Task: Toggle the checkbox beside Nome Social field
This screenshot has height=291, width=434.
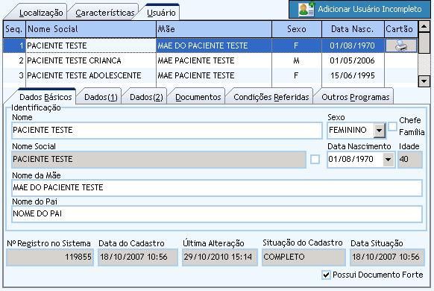Action: click(315, 159)
